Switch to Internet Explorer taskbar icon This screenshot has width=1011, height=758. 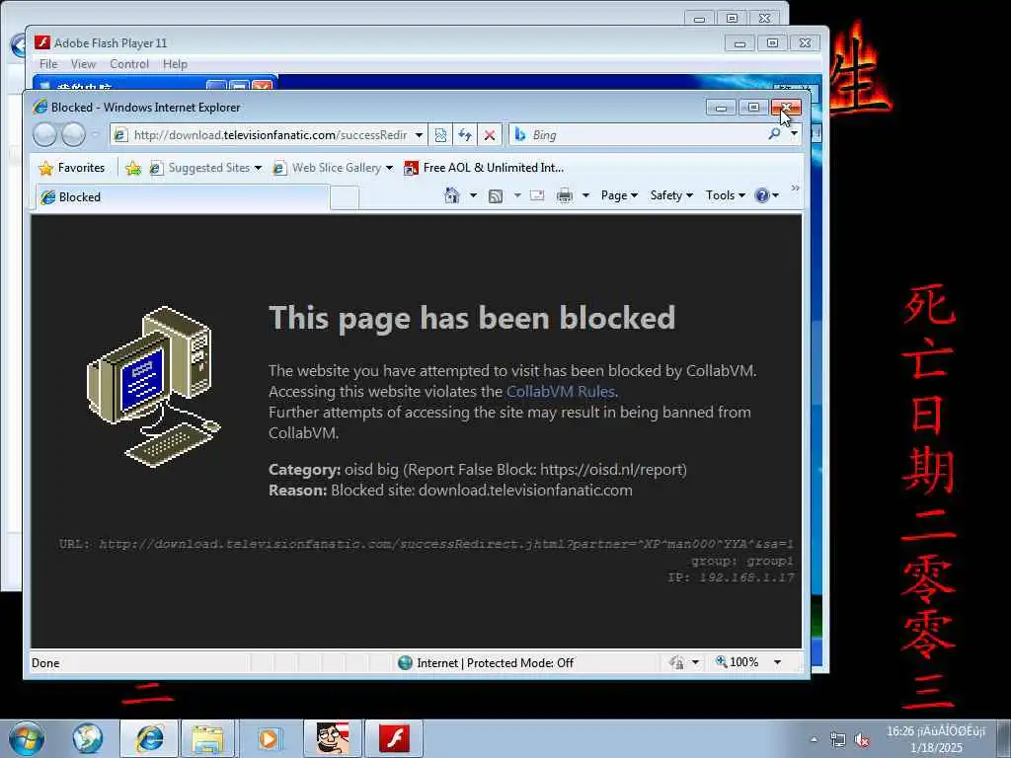149,738
